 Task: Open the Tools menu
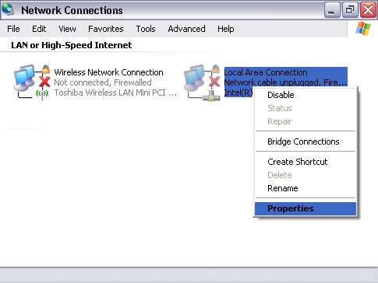(146, 29)
